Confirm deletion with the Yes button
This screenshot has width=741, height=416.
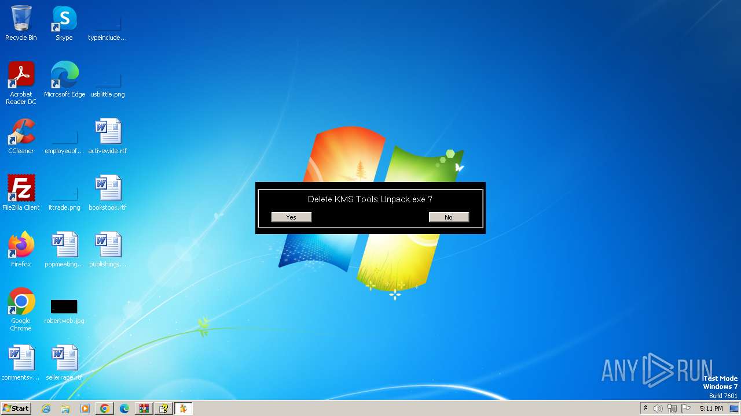[x=291, y=217]
